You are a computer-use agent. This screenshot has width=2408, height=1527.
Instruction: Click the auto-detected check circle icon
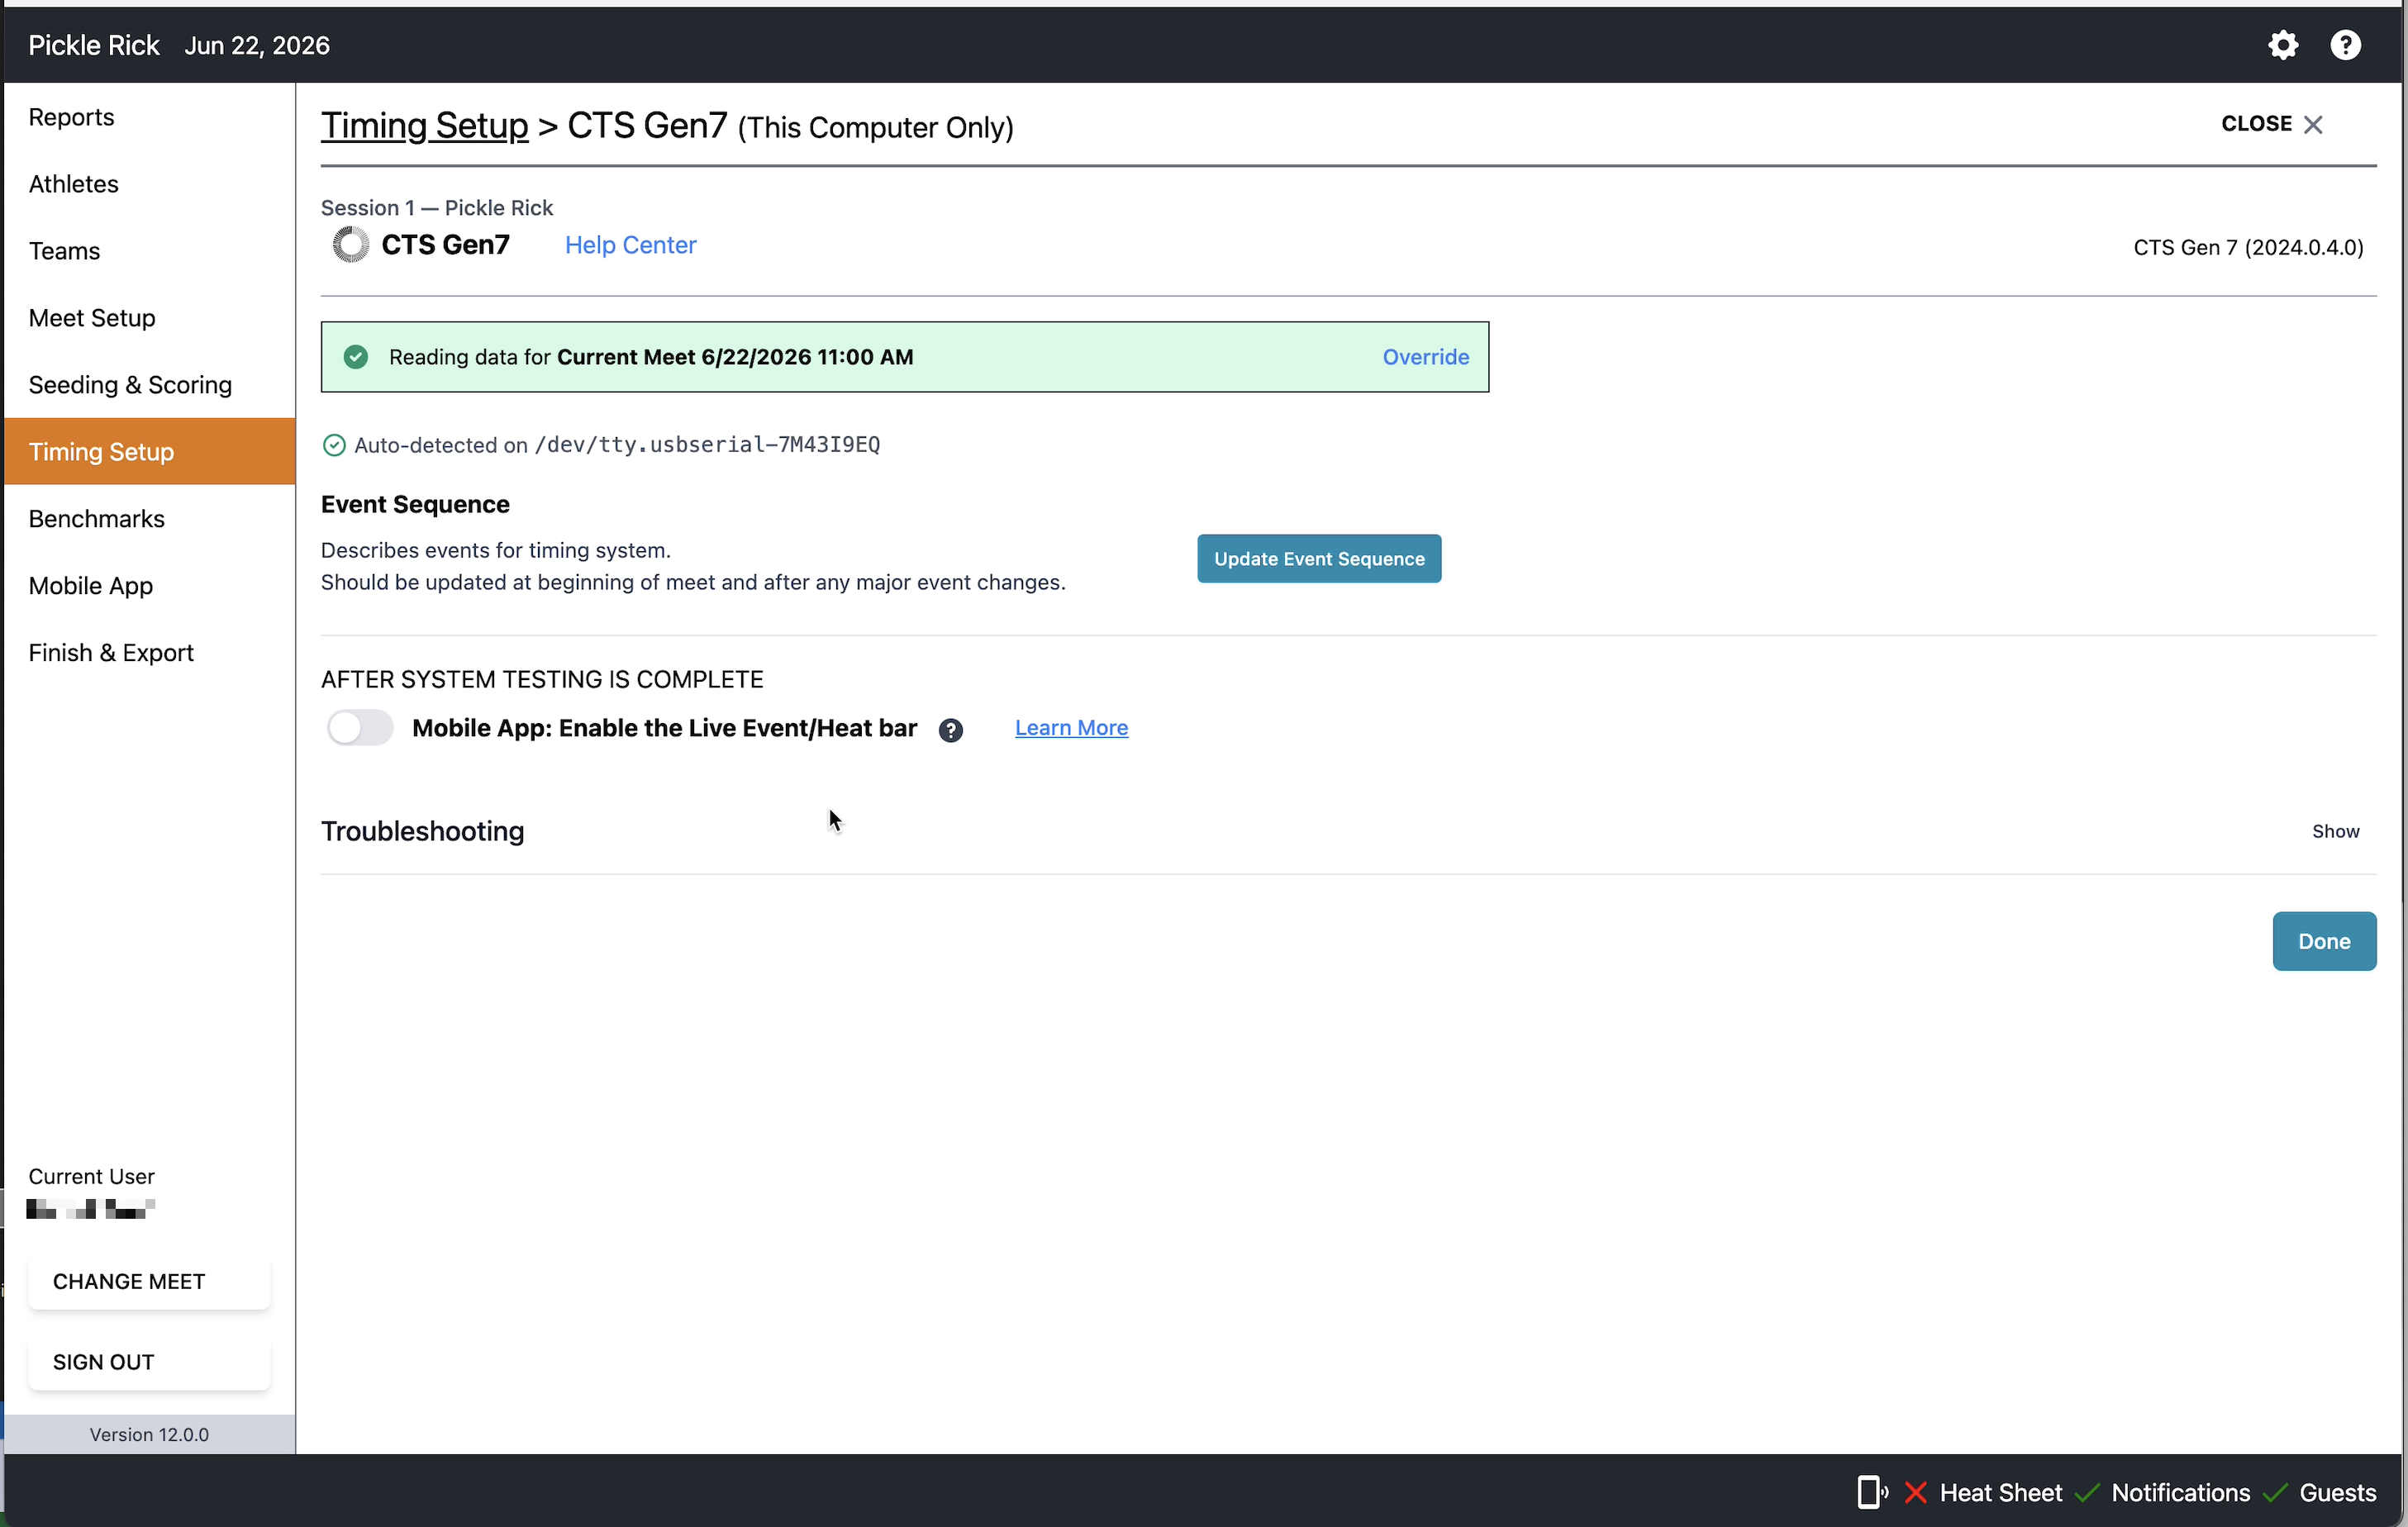point(334,445)
